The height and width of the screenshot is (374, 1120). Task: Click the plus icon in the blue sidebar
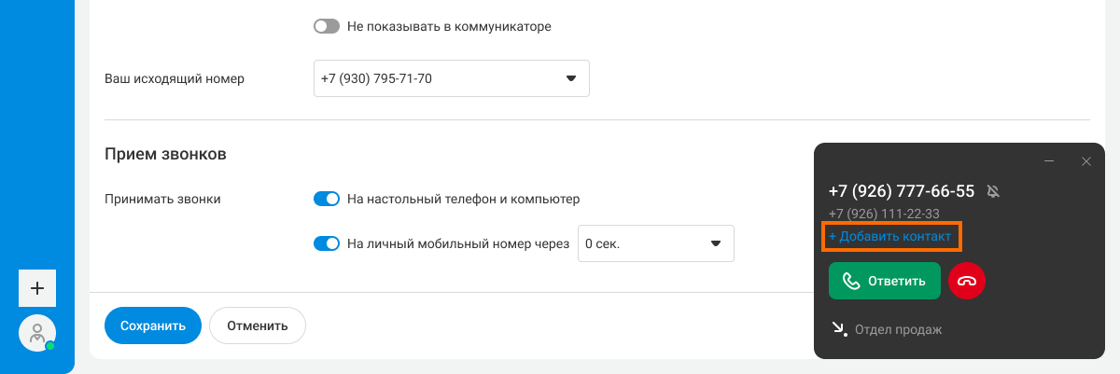coord(37,288)
